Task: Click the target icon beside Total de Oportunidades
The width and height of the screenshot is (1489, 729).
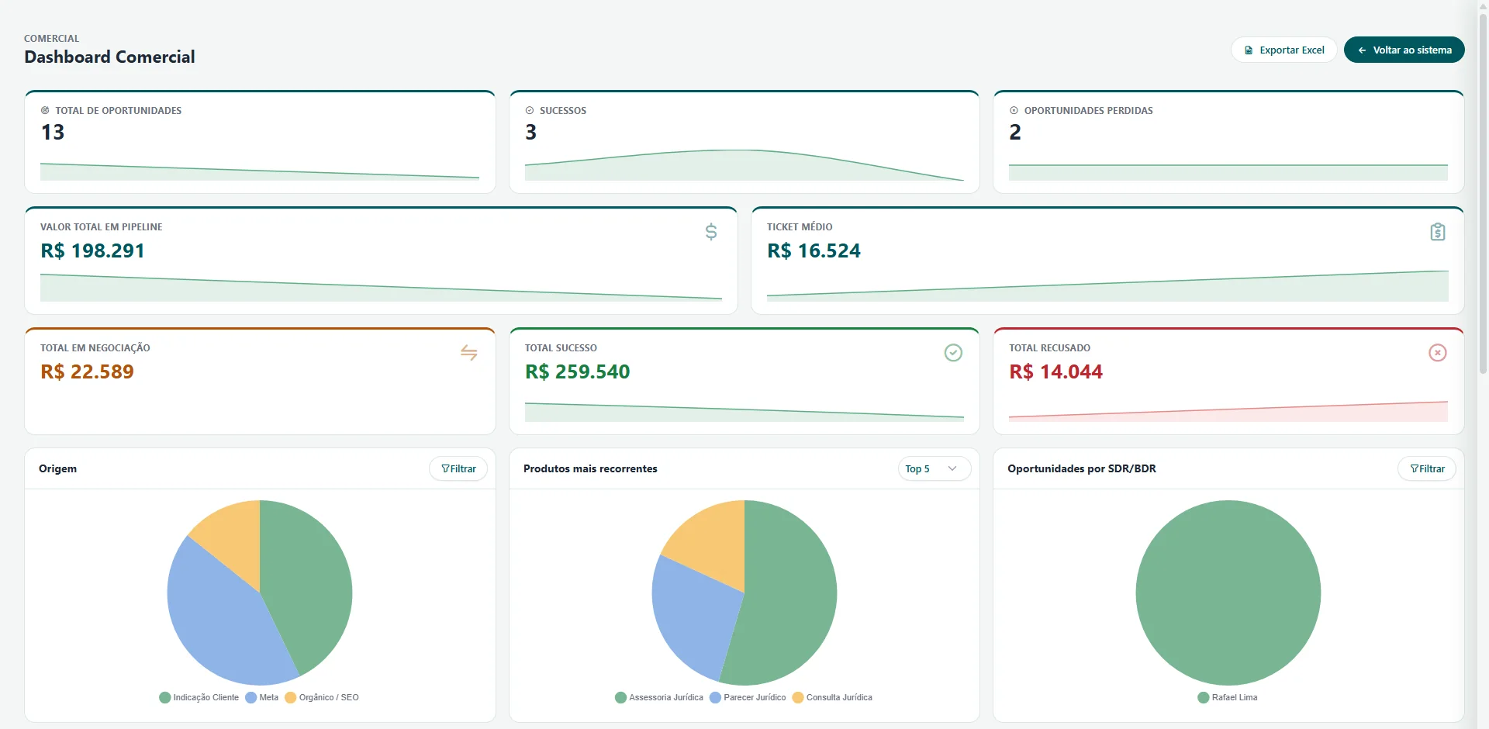Action: click(45, 111)
